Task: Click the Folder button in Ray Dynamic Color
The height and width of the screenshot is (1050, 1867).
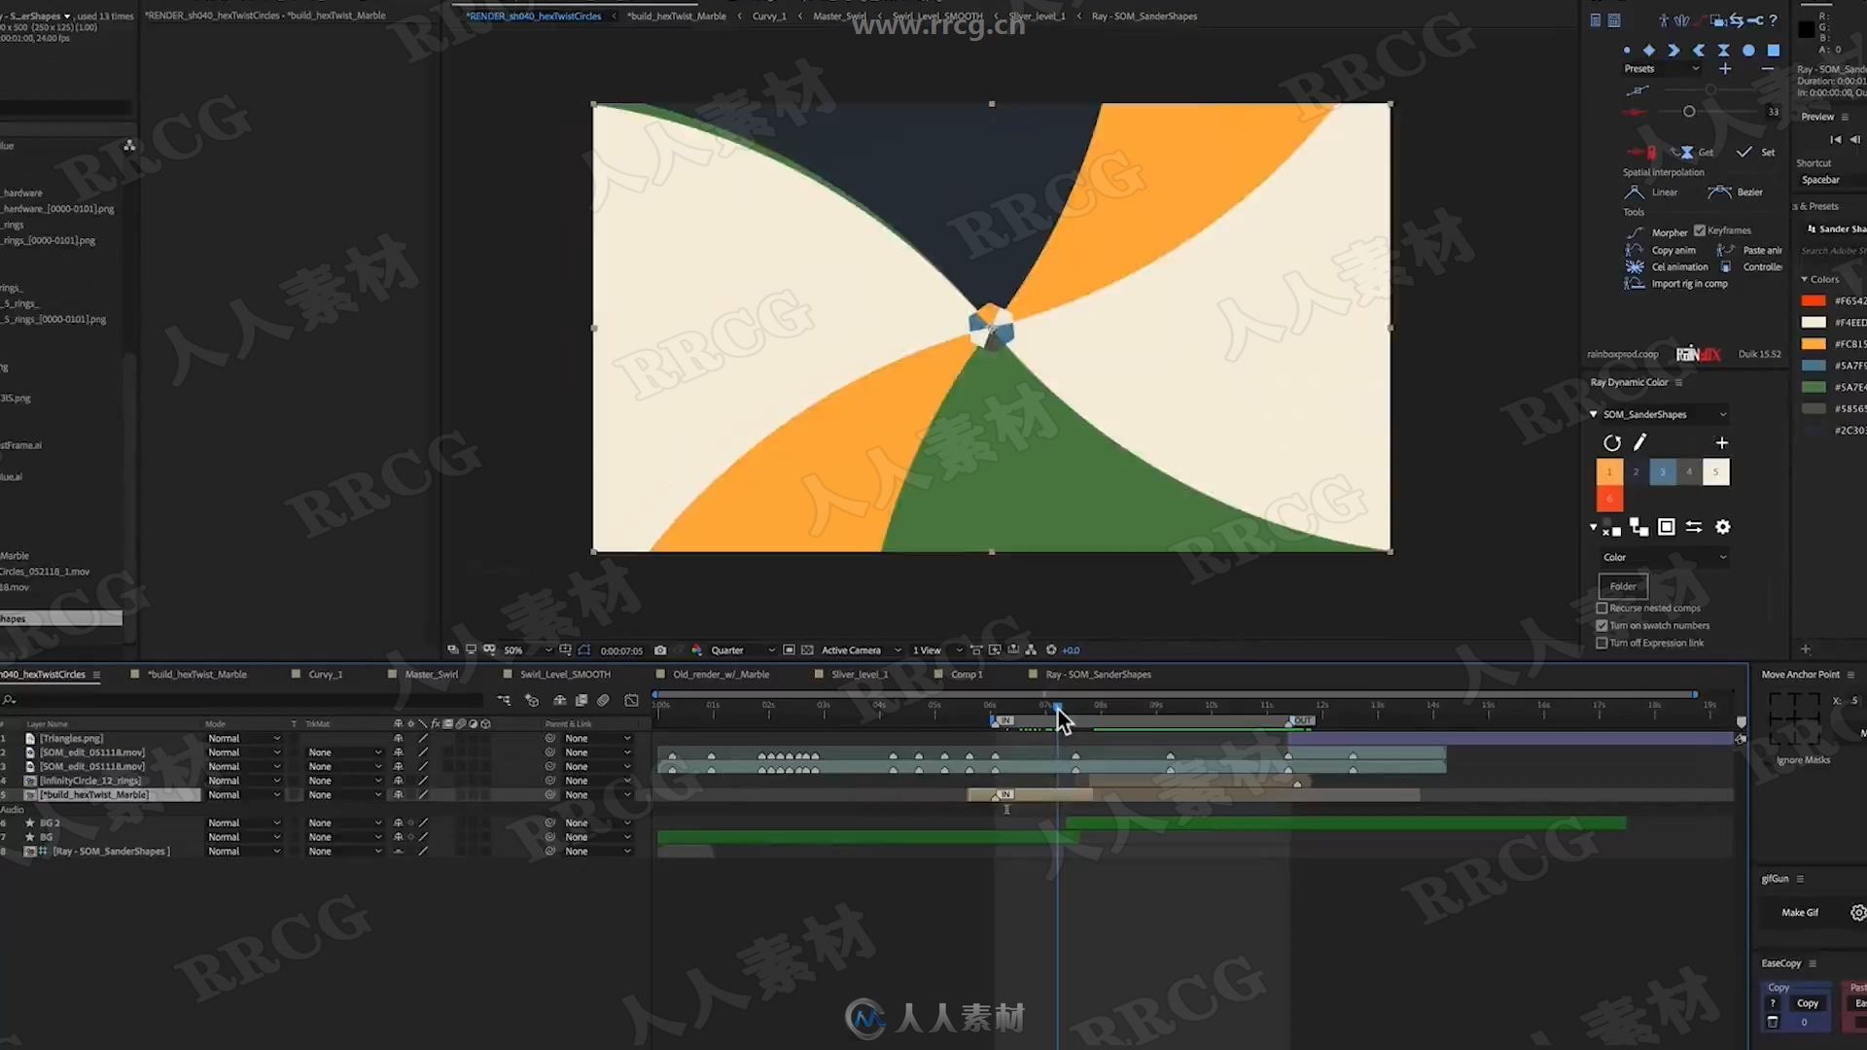Action: [x=1623, y=586]
